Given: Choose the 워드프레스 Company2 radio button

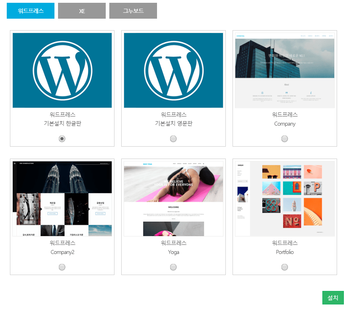Looking at the screenshot, I should click(62, 267).
